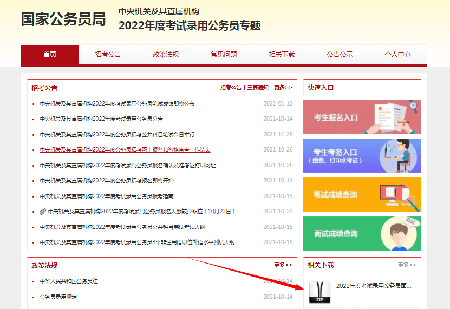Click the person-at-computer illustration on 考生考务入口

tap(399, 155)
